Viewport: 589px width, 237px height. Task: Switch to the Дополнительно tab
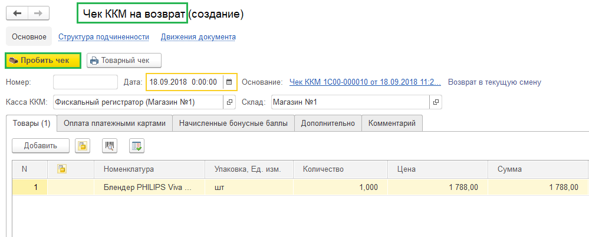[328, 123]
